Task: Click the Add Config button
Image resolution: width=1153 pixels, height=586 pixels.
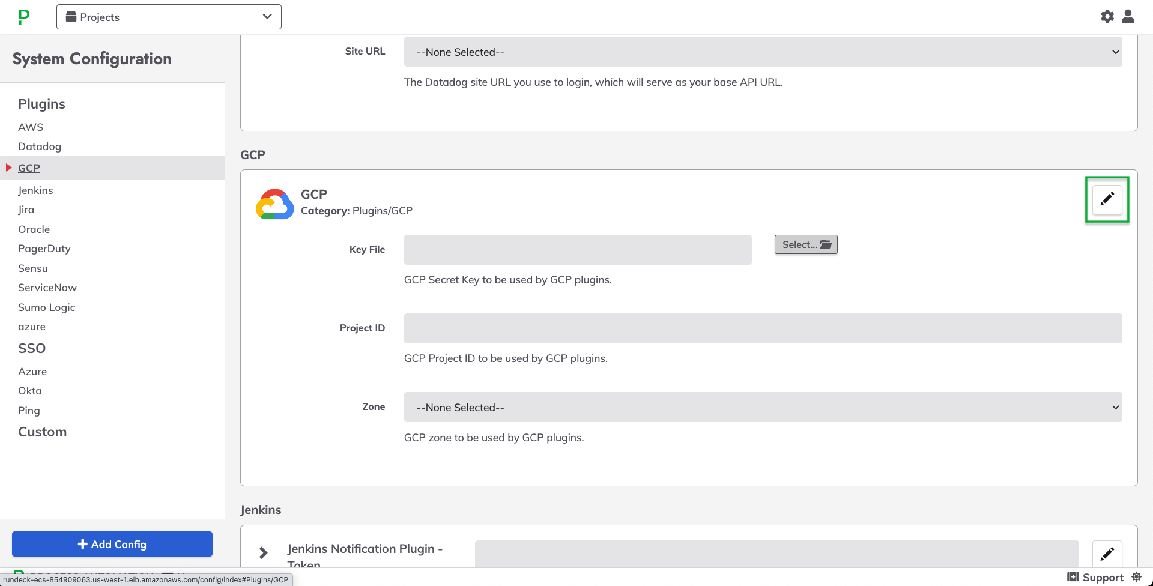Action: 112,544
